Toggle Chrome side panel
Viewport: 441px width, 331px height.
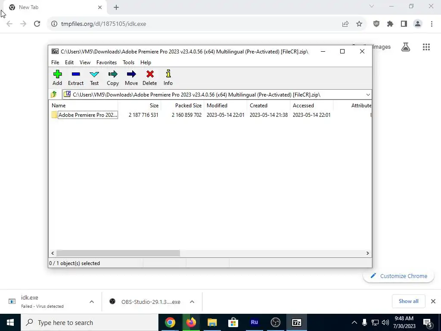click(x=404, y=24)
